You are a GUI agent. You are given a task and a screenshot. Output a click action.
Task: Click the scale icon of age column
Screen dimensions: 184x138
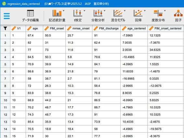point(29,29)
